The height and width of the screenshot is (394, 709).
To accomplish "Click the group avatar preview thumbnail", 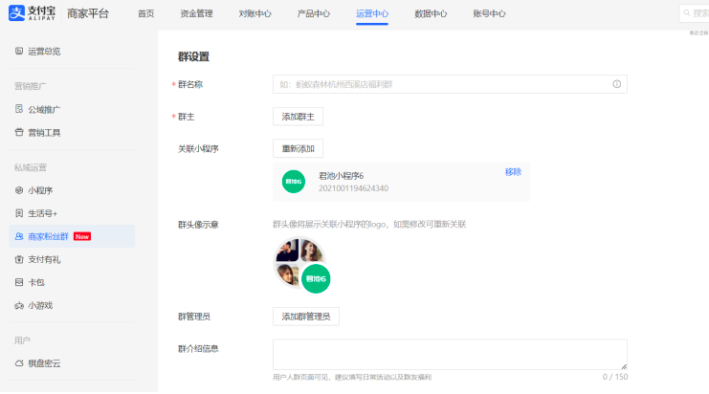I will tap(301, 264).
